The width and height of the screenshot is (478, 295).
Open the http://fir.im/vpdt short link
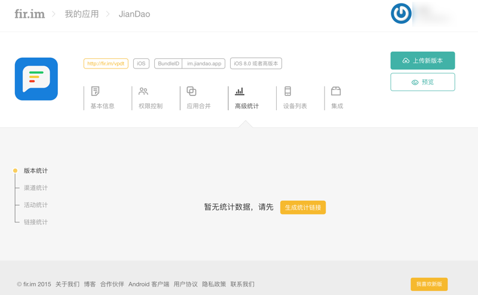tap(106, 64)
